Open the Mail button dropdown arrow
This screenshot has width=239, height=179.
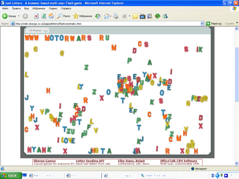click(x=111, y=16)
